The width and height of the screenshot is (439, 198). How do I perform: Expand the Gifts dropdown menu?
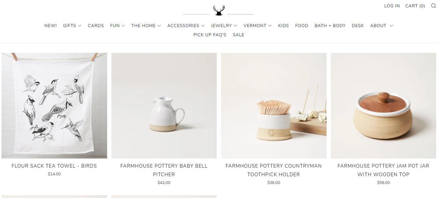(x=72, y=26)
